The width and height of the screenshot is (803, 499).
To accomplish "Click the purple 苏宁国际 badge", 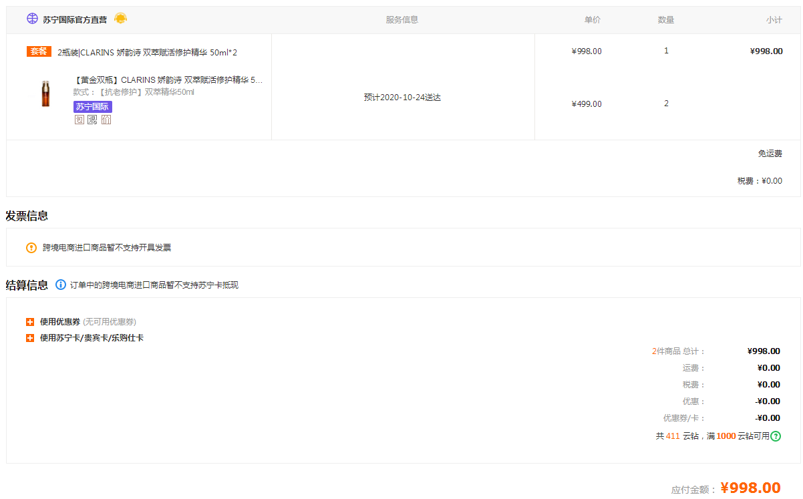I will pyautogui.click(x=93, y=107).
